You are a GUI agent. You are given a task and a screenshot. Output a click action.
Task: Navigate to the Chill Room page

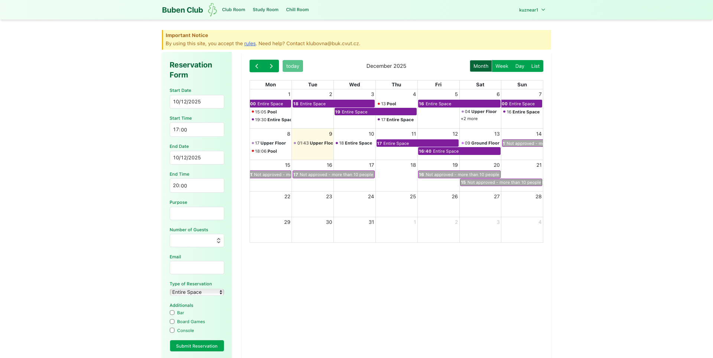(x=297, y=10)
